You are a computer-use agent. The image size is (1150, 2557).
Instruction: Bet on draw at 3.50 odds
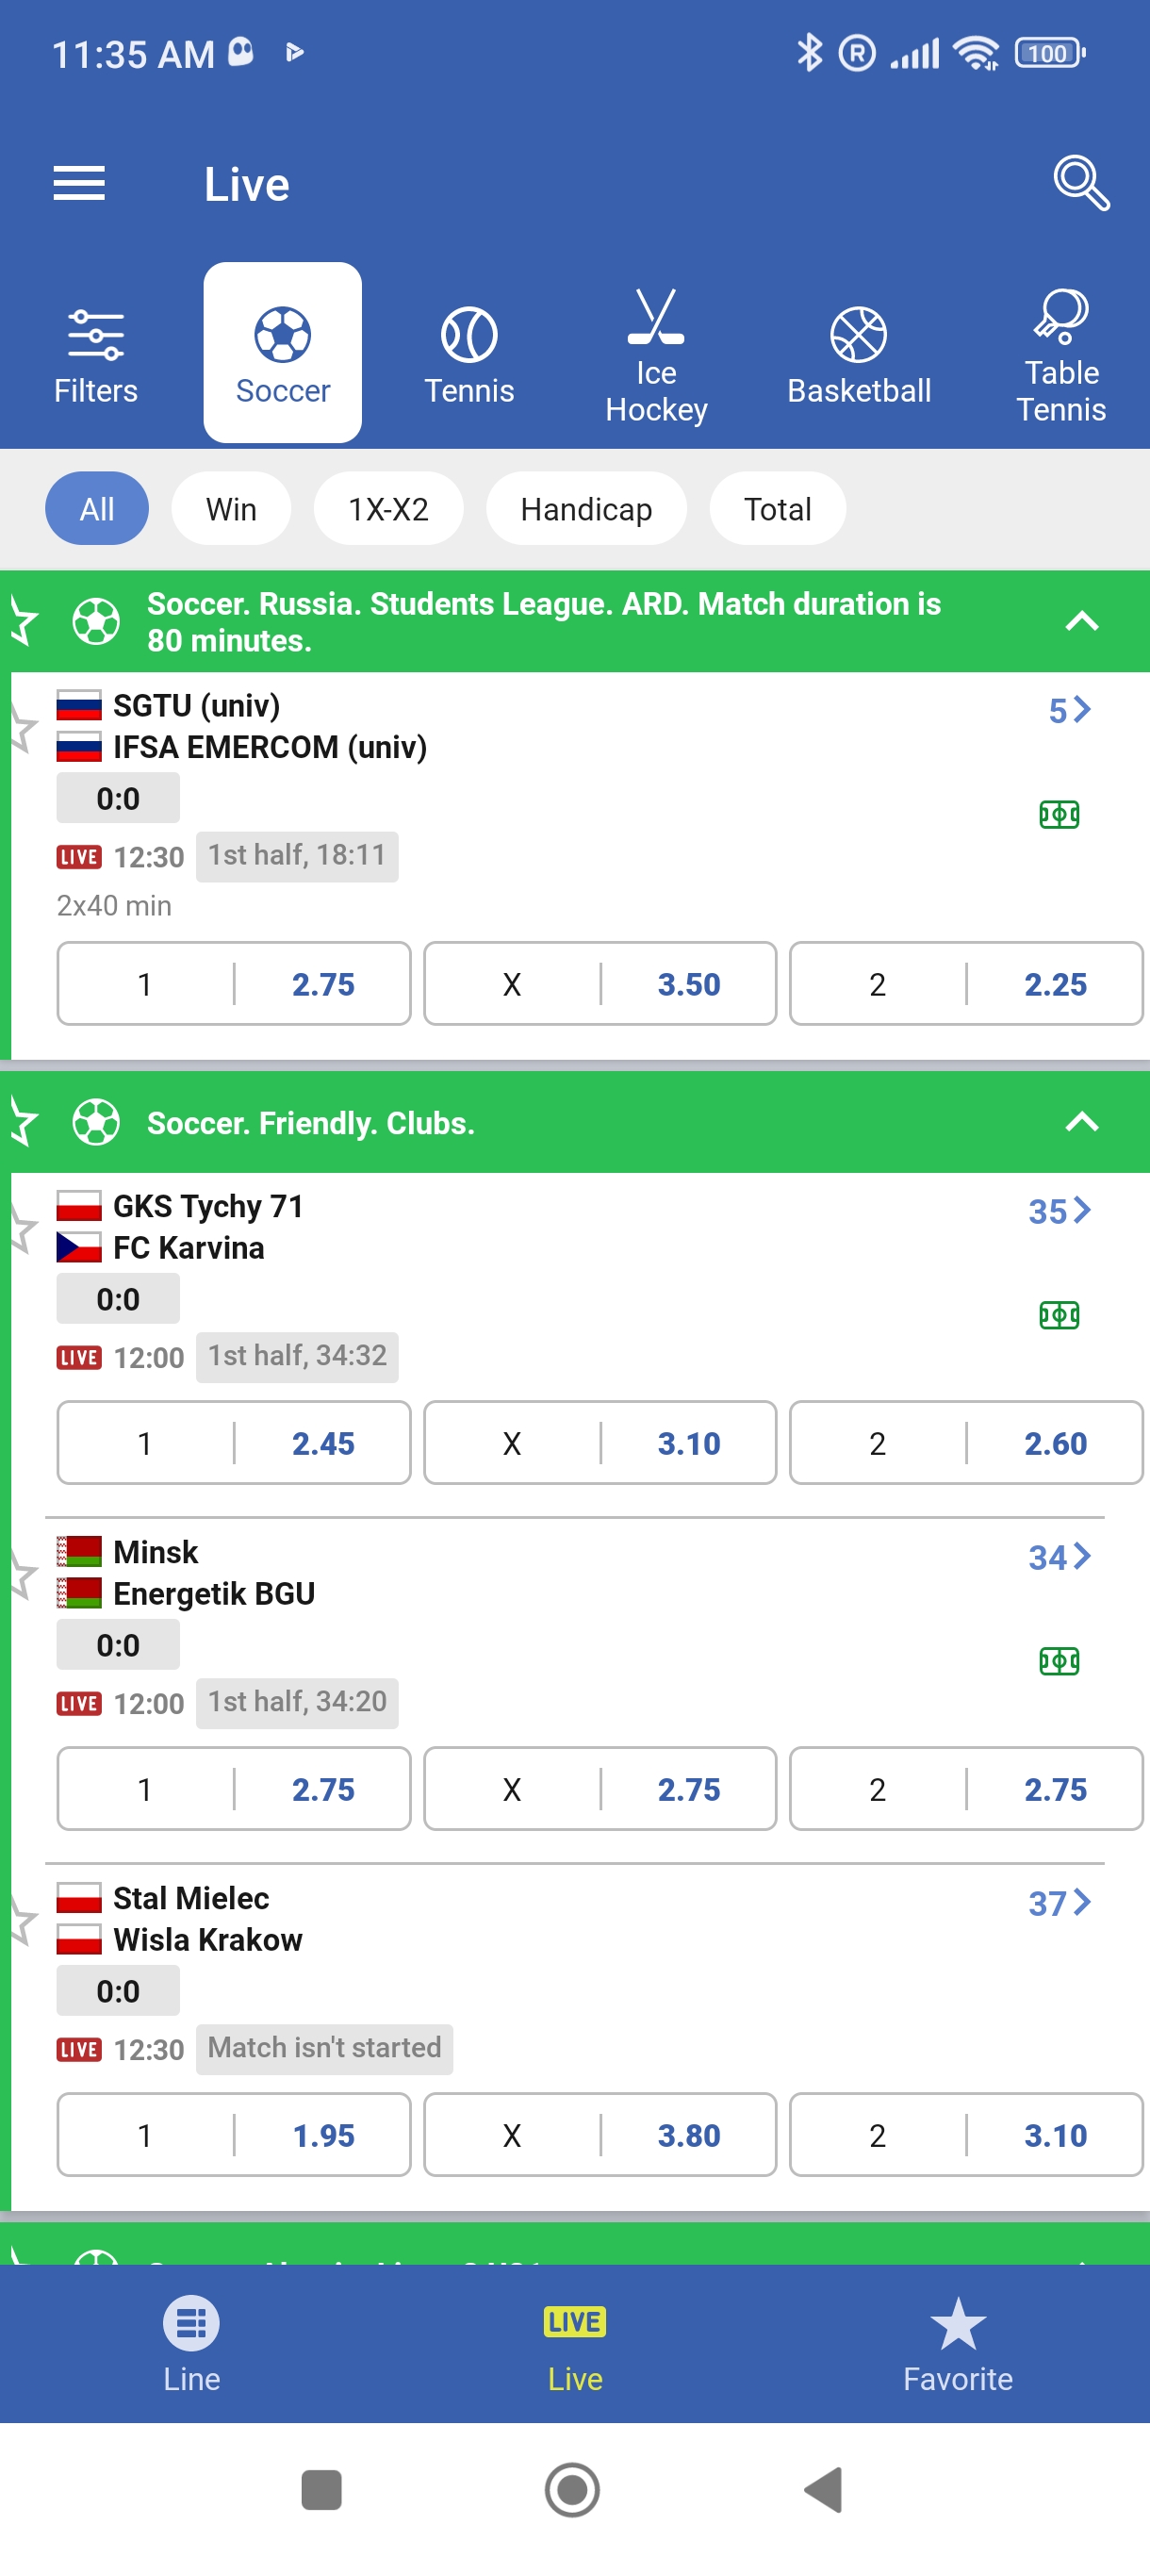coord(600,983)
